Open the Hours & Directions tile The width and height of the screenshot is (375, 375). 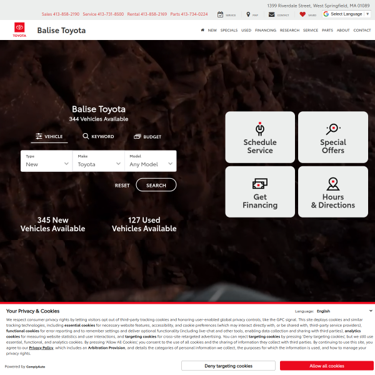[x=333, y=192]
